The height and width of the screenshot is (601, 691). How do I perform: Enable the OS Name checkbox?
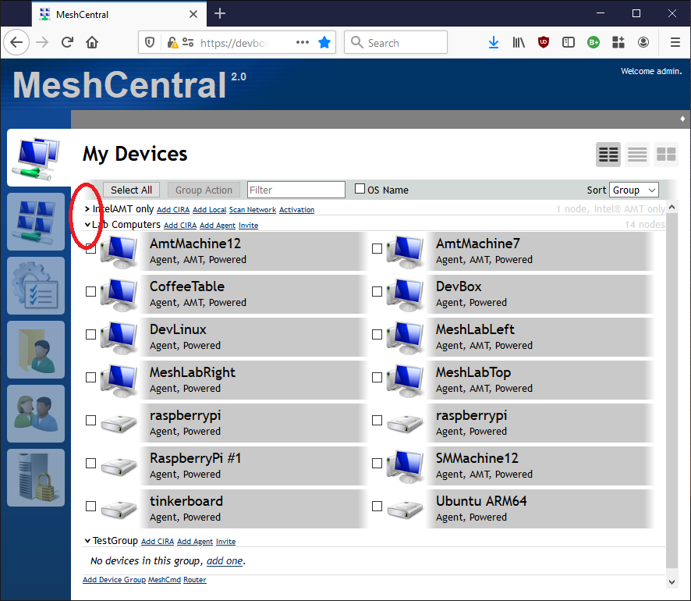click(x=360, y=187)
